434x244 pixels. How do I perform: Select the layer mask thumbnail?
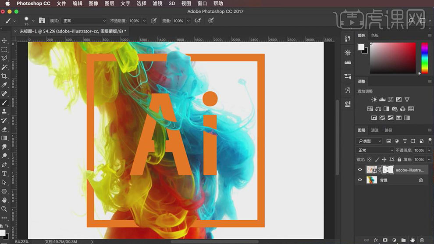388,170
